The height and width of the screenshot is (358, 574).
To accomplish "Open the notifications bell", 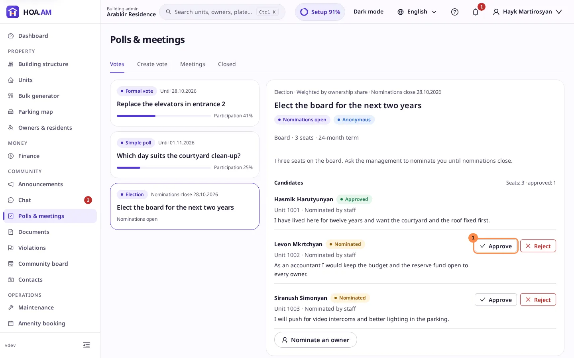I will 476,12.
